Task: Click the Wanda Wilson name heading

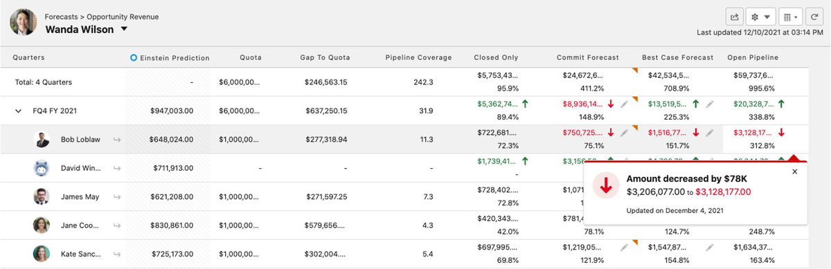Action: coord(80,29)
